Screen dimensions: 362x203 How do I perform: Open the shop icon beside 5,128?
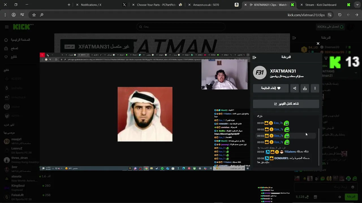point(315,197)
